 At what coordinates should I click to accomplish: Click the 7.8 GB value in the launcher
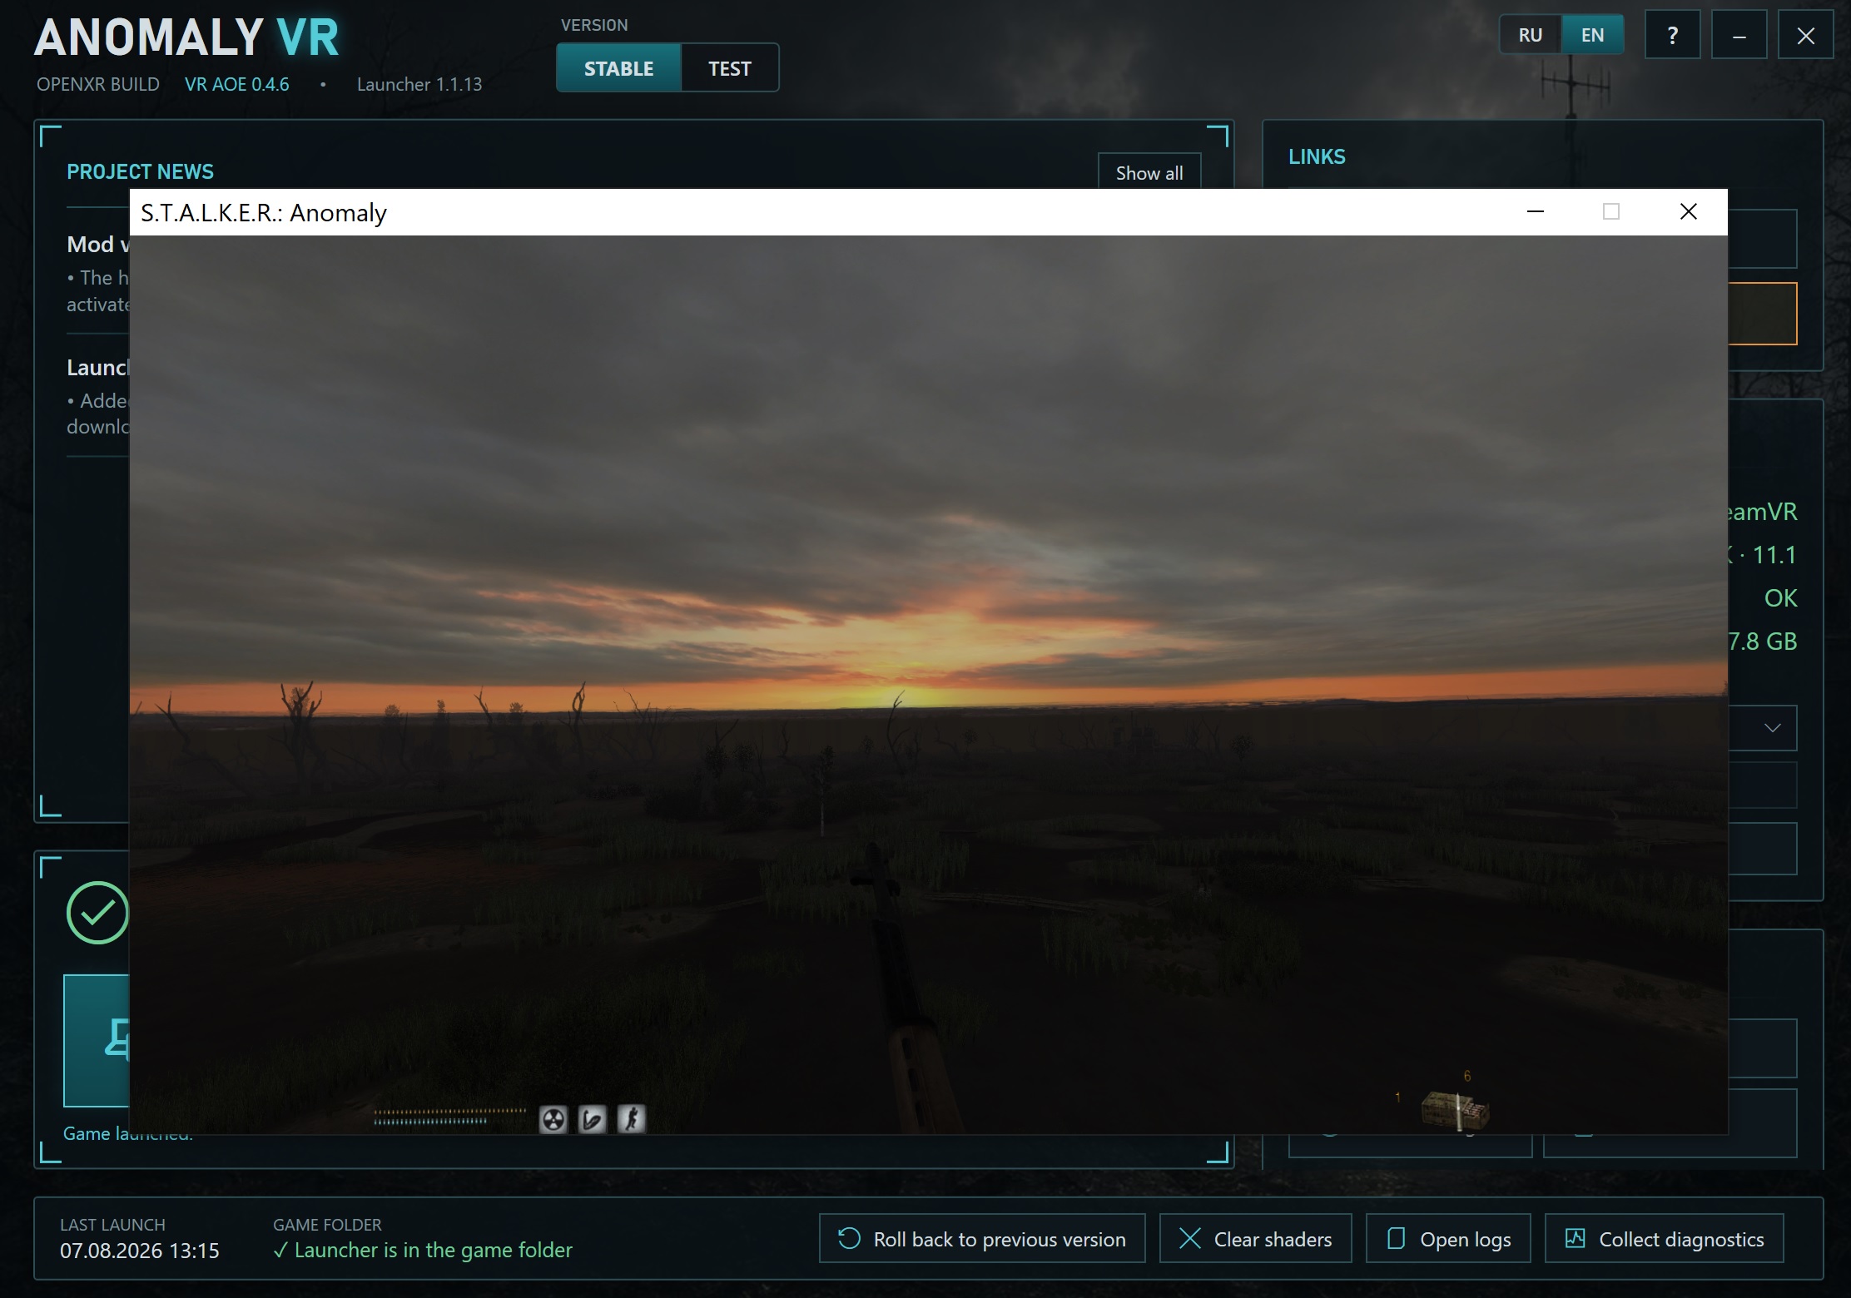pyautogui.click(x=1762, y=641)
